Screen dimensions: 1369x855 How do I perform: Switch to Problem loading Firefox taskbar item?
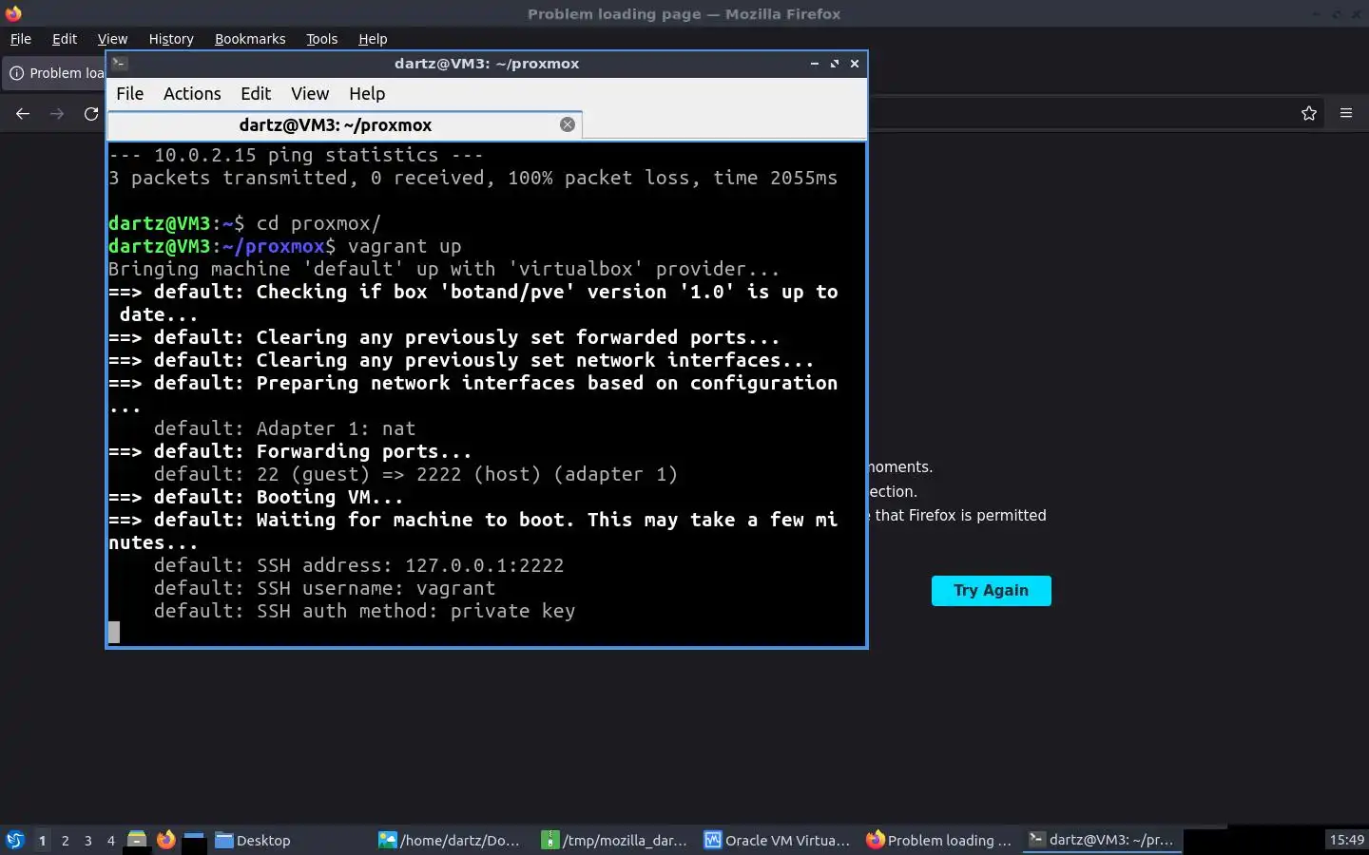coord(940,840)
